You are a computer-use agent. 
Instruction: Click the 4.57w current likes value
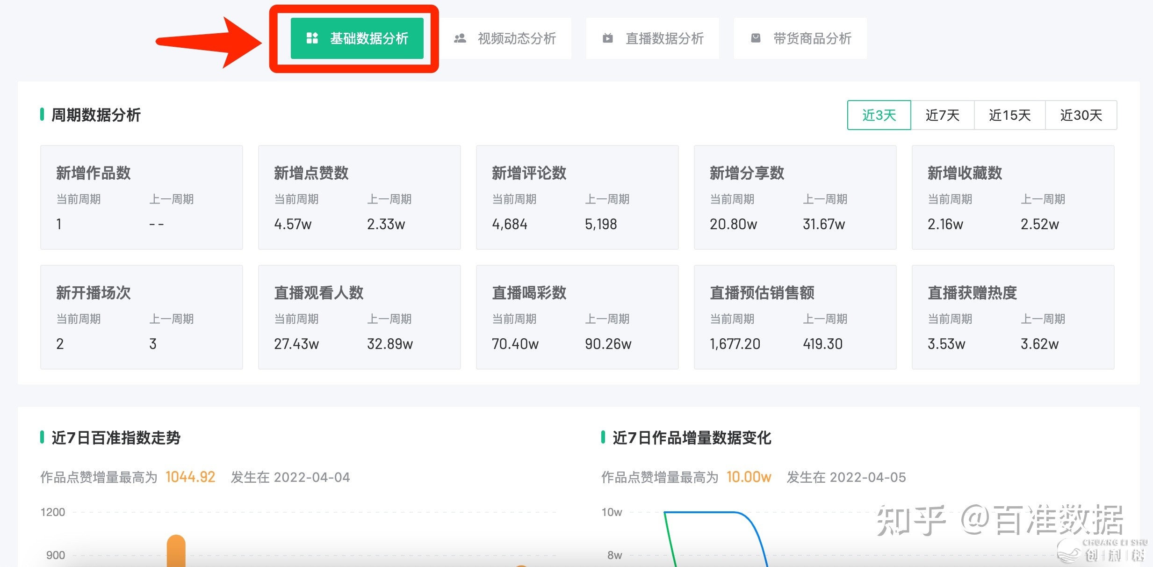tap(293, 225)
